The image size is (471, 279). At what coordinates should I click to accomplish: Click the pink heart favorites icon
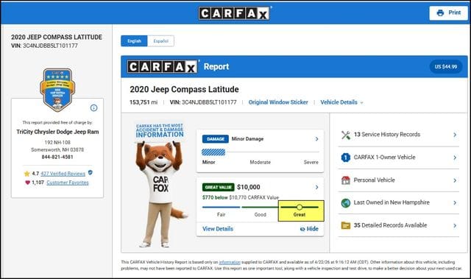tap(27, 183)
